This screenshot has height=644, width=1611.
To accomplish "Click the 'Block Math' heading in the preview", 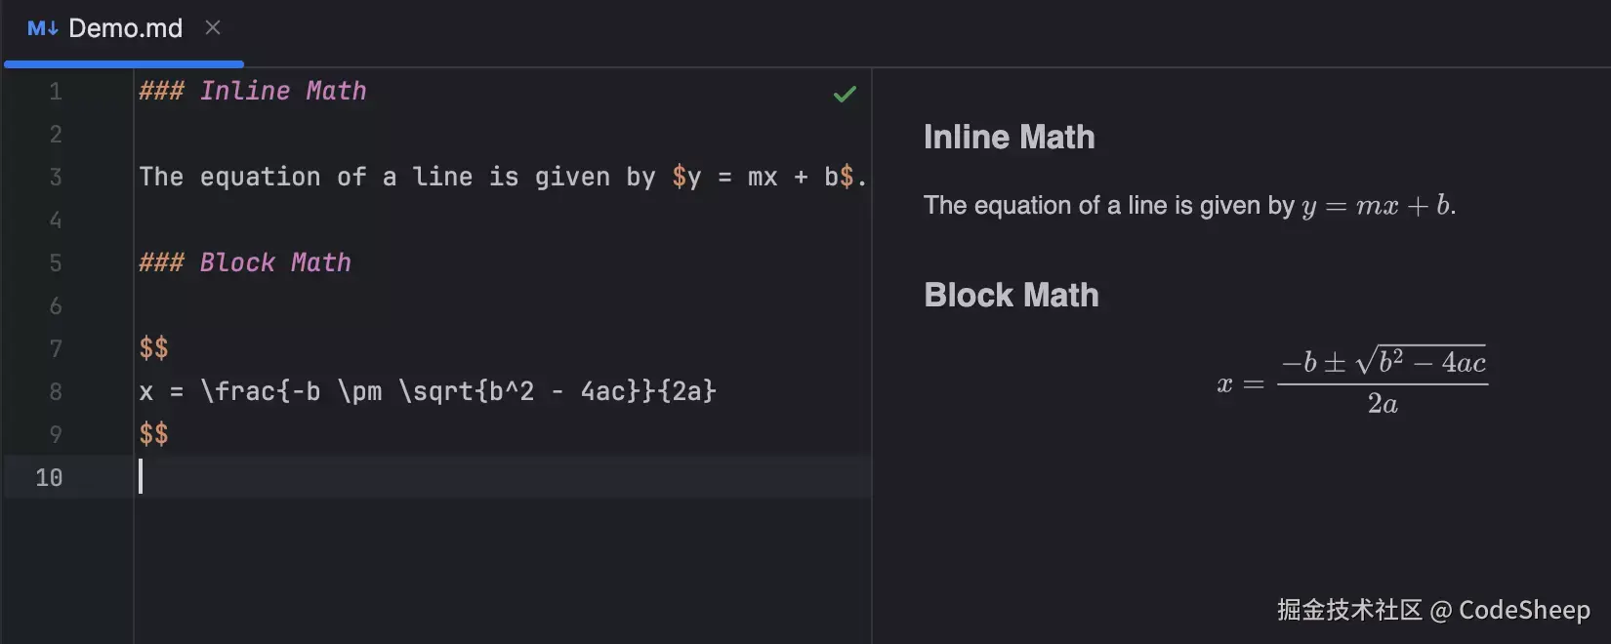I will [1011, 296].
